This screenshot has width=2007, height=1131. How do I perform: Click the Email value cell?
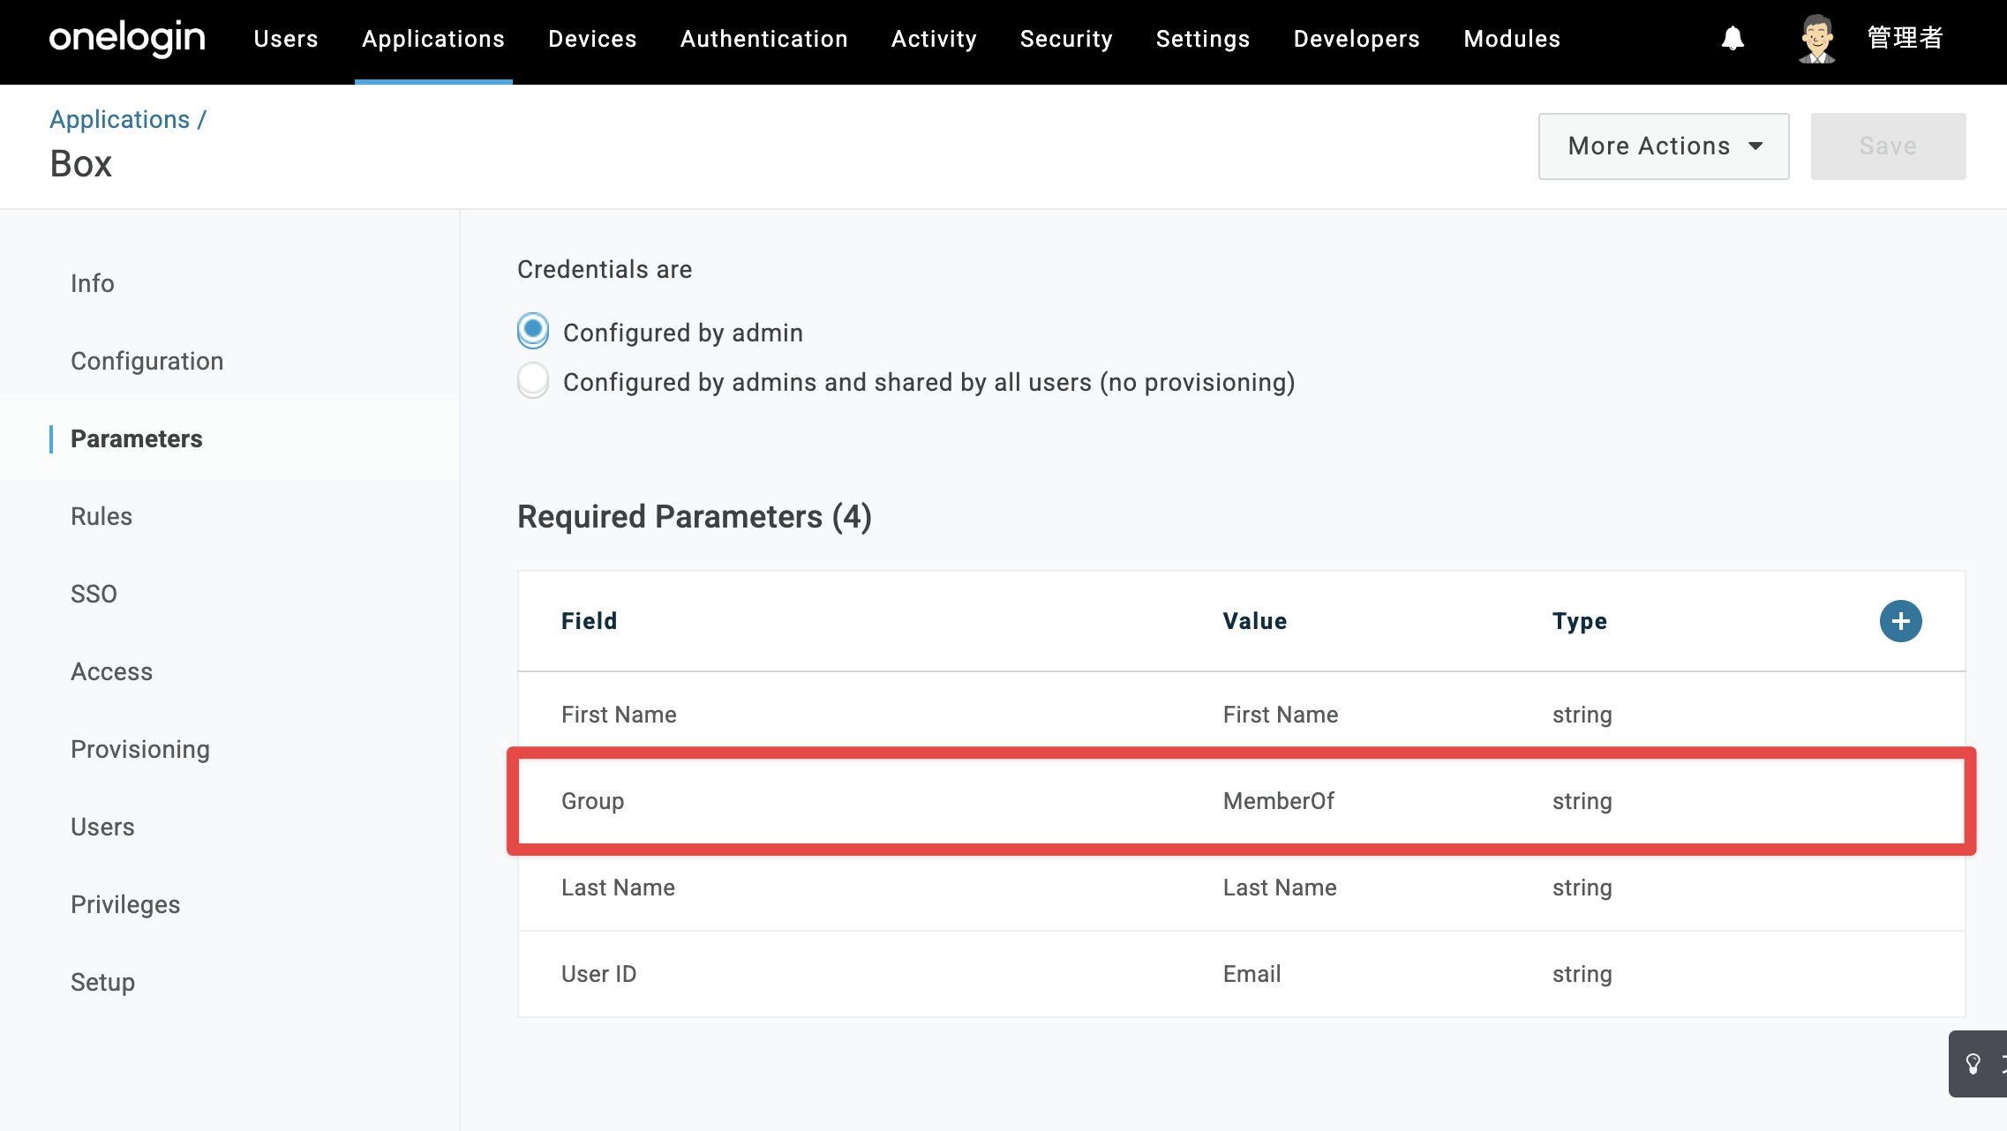point(1252,974)
